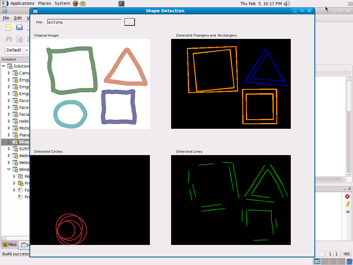353x265 pixels.
Task: Click the mail launcher icon beside Firefox
Action: [x=83, y=3]
